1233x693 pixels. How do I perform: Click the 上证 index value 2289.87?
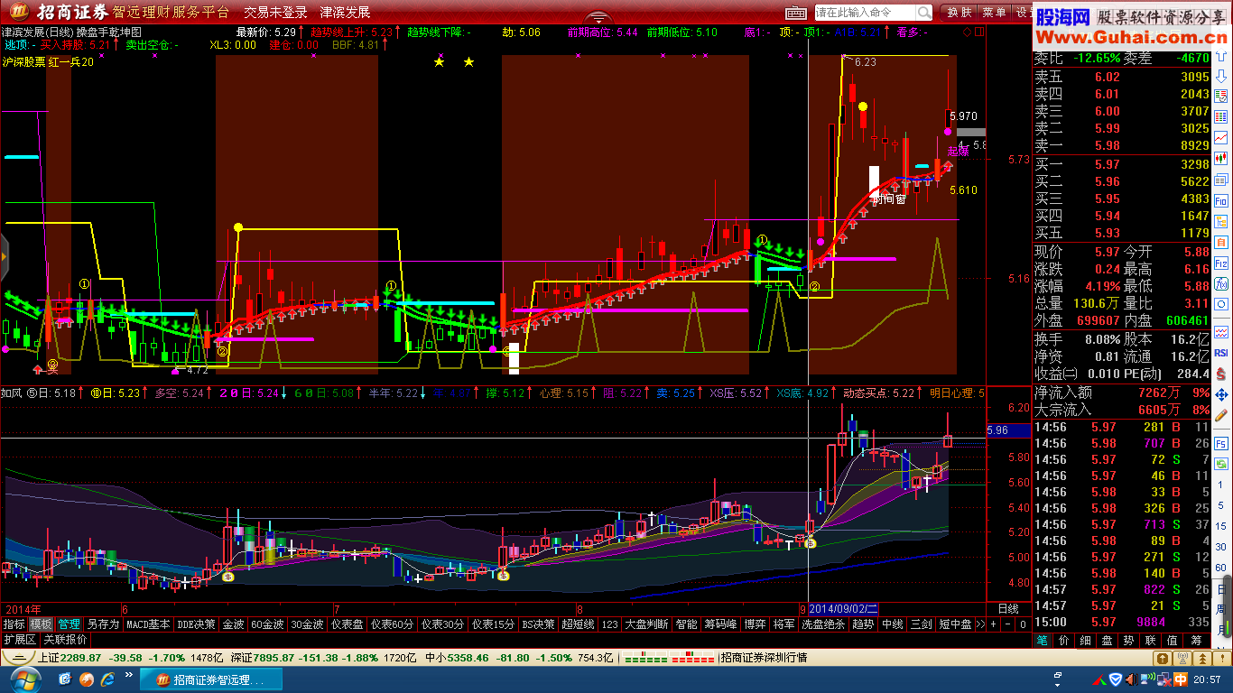coord(82,658)
